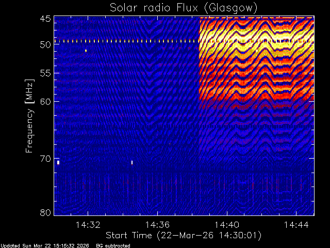Click the 14:40 time tick label
This screenshot has width=330, height=248.
coord(227,225)
